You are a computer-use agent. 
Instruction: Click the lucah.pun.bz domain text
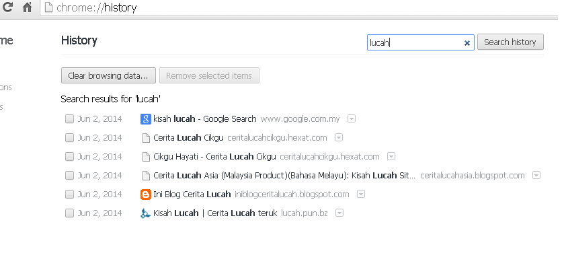305,213
